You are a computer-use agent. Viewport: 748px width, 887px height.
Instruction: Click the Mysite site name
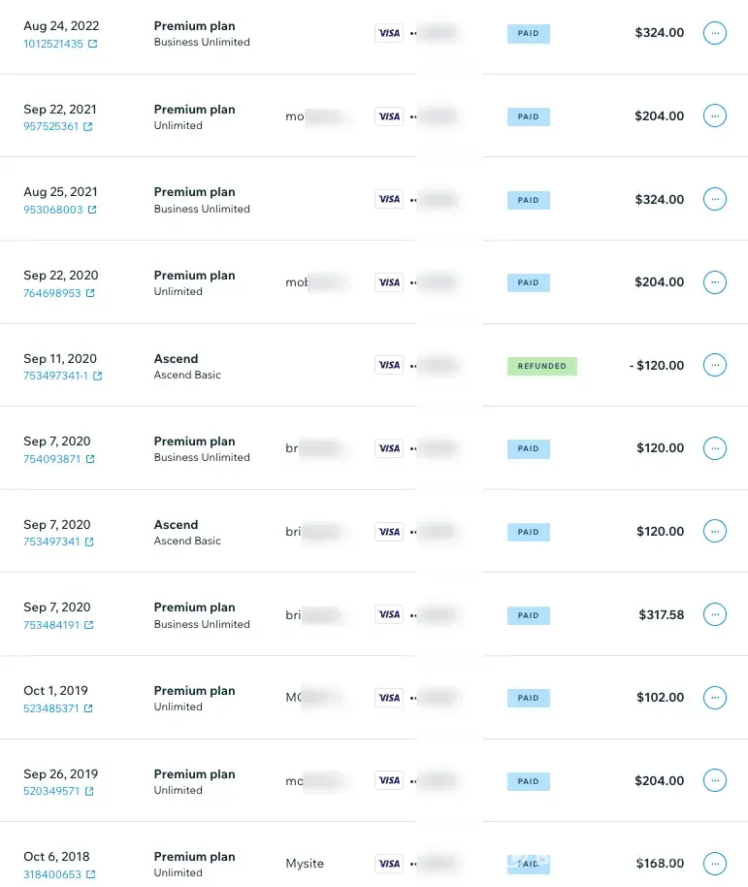coord(305,864)
